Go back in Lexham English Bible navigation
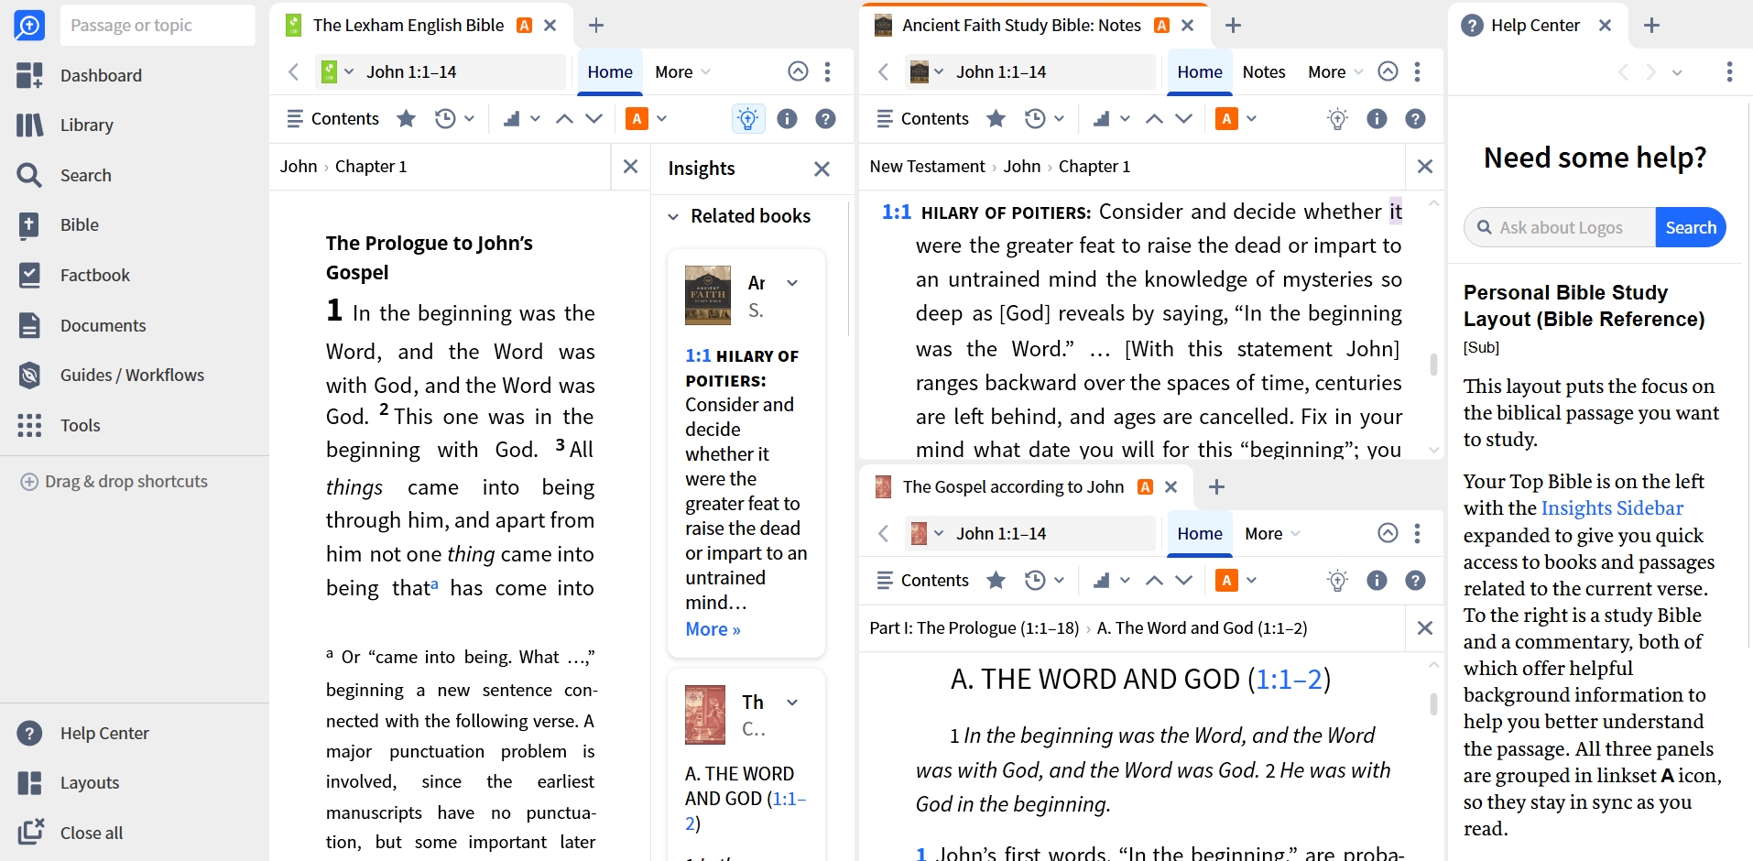 (293, 71)
